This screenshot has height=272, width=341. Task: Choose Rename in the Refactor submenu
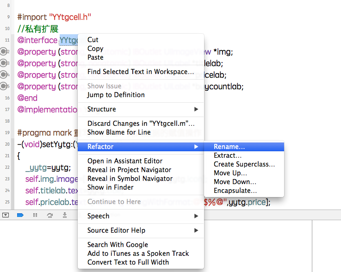(244, 147)
